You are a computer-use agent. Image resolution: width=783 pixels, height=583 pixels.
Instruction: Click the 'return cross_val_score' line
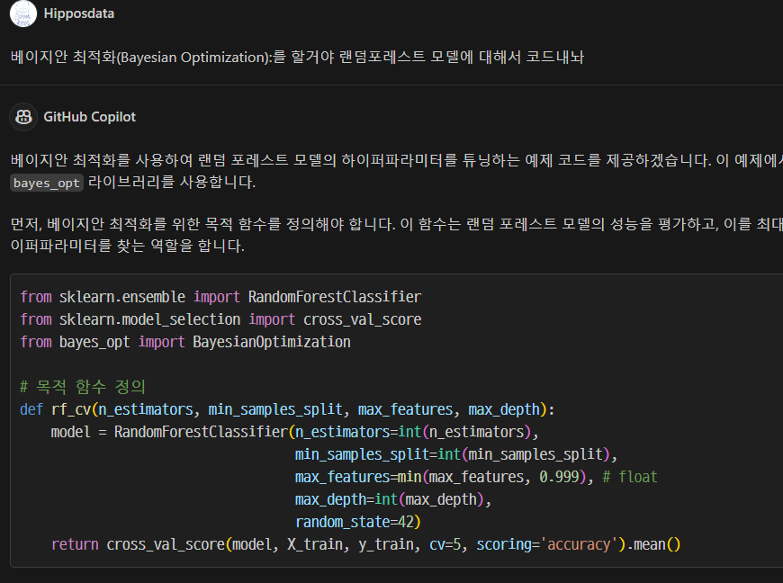tap(365, 544)
